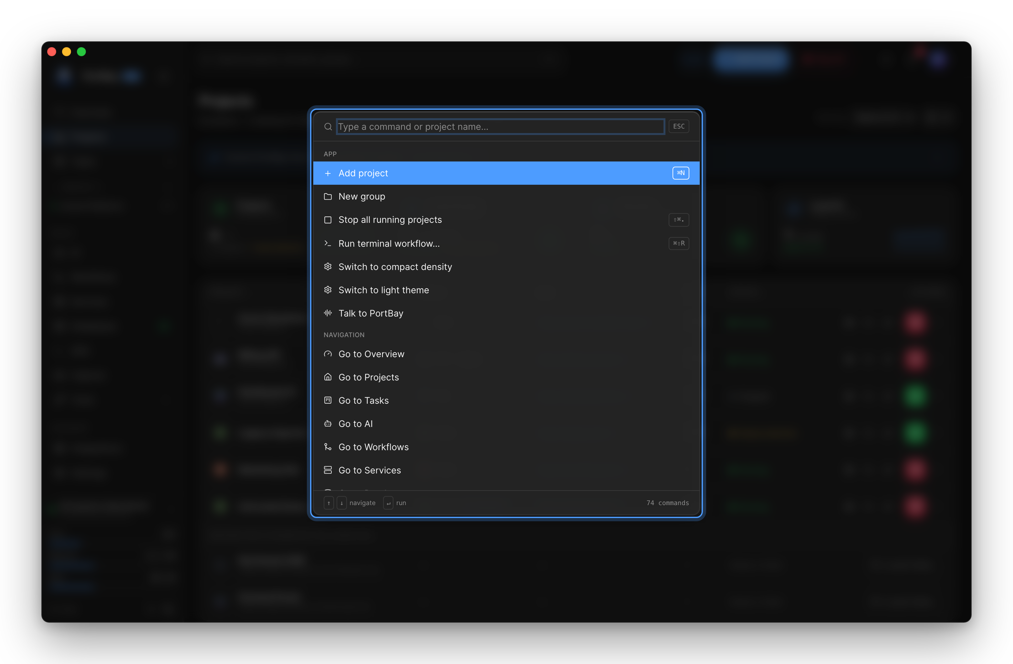Click the gauge icon next to Go to Overview
This screenshot has height=664, width=1013.
[328, 354]
